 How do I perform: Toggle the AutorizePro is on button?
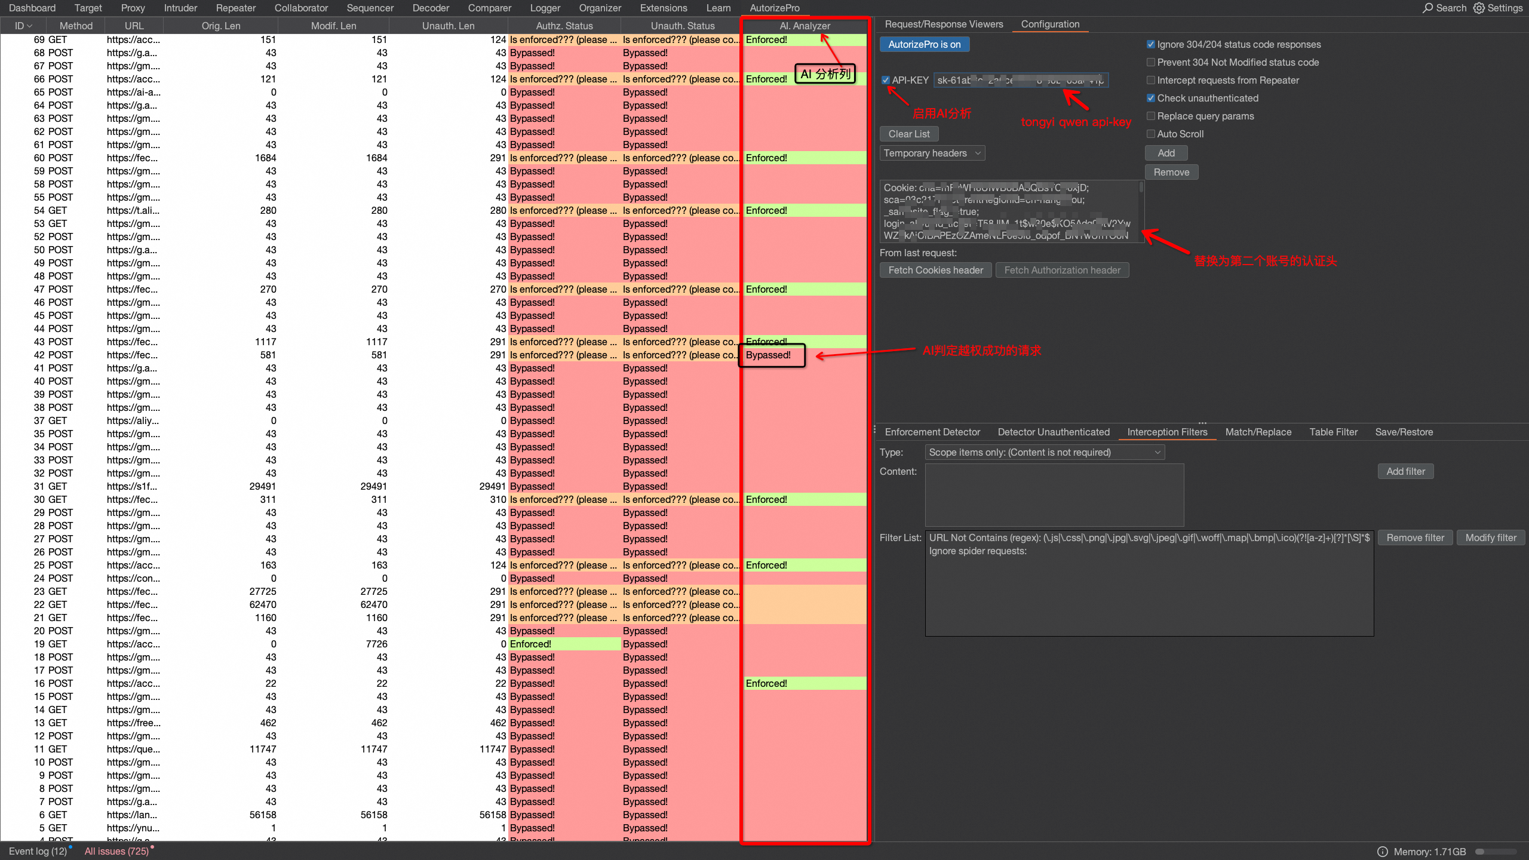[x=924, y=44]
